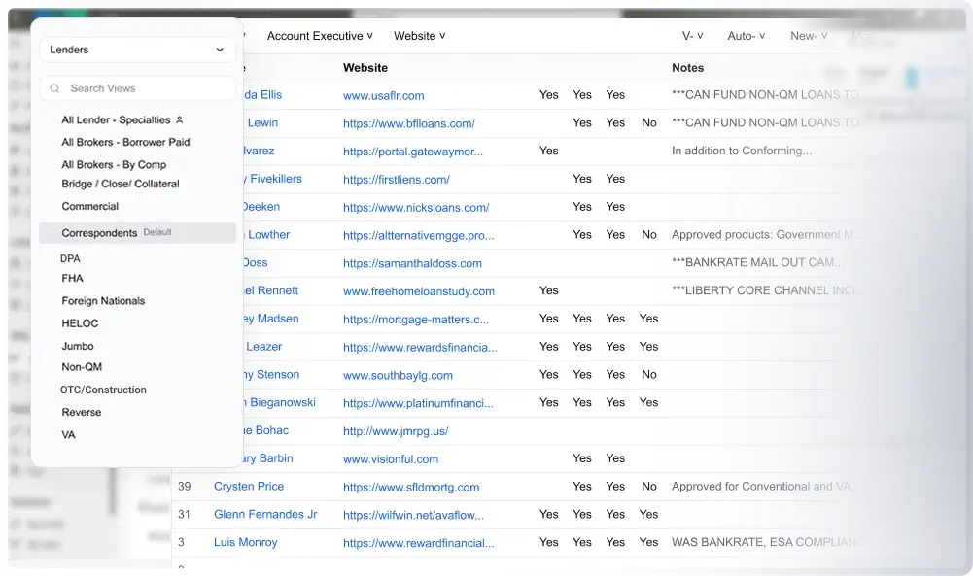Select the OTC/Construction view
This screenshot has height=576, width=973.
[x=103, y=390]
